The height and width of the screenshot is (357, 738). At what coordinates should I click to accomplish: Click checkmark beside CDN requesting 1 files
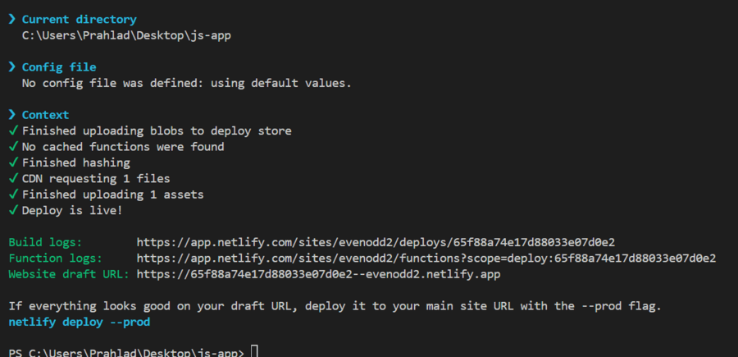click(12, 178)
